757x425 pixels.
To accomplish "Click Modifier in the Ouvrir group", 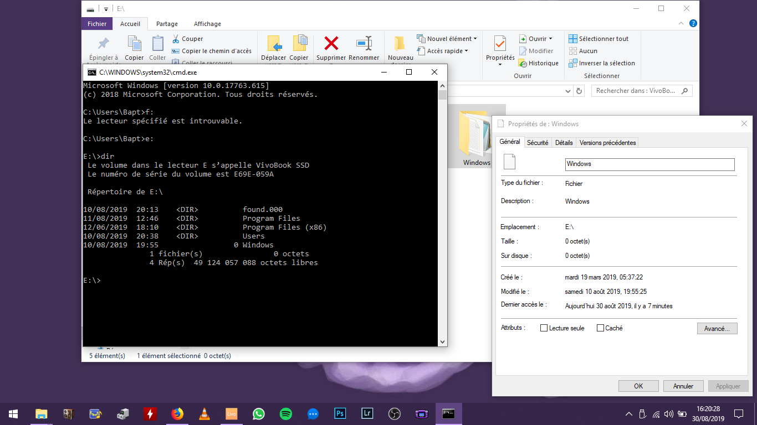I will point(536,51).
